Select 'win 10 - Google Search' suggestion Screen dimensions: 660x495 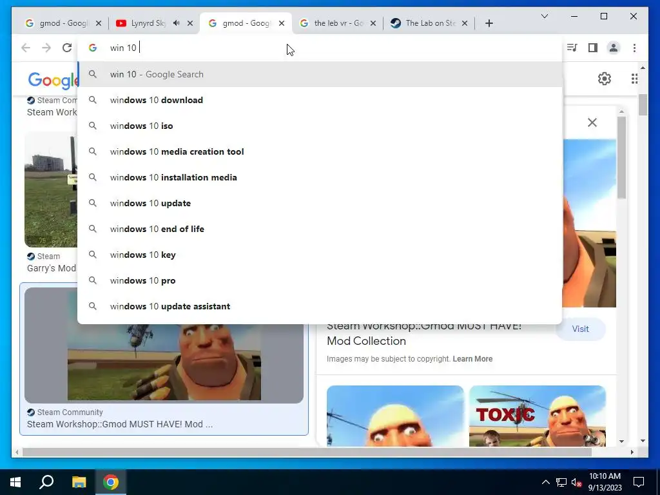coord(320,74)
